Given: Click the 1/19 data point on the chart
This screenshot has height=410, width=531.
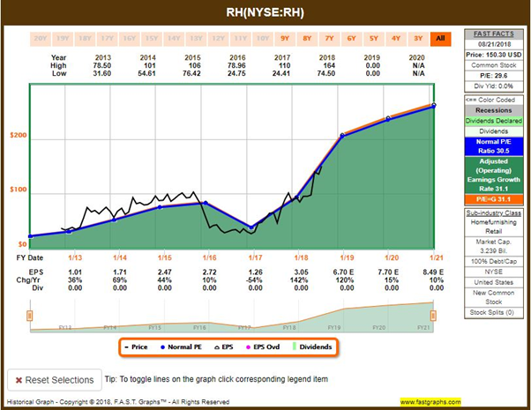Looking at the screenshot, I should click(x=342, y=136).
